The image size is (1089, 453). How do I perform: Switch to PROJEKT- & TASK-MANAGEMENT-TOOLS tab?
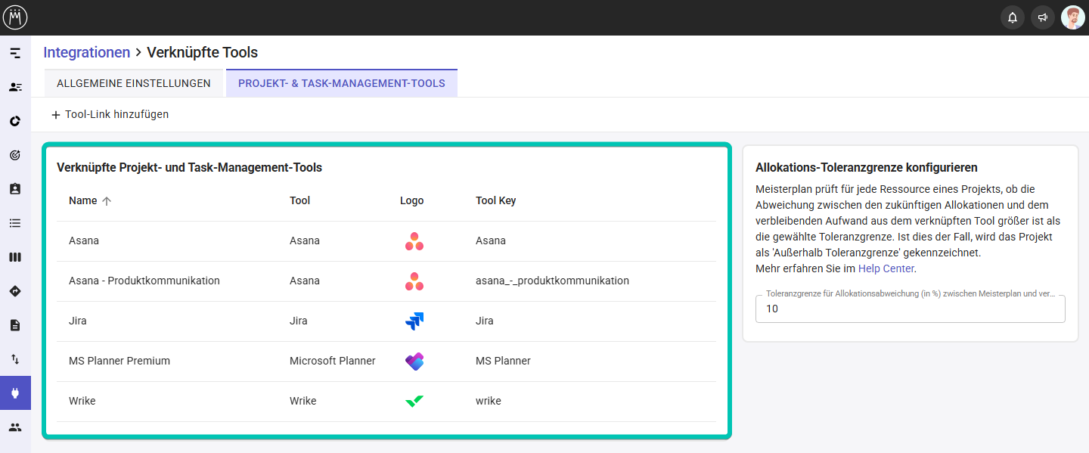point(341,83)
